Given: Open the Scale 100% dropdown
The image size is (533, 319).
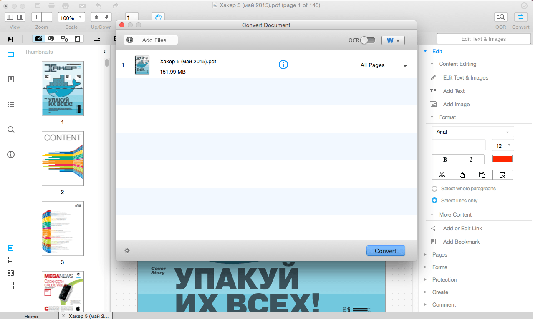Looking at the screenshot, I should pos(71,17).
